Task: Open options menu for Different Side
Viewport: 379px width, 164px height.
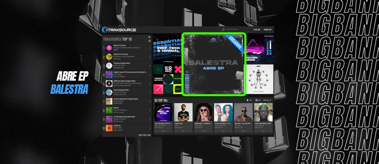Action: click(150, 84)
